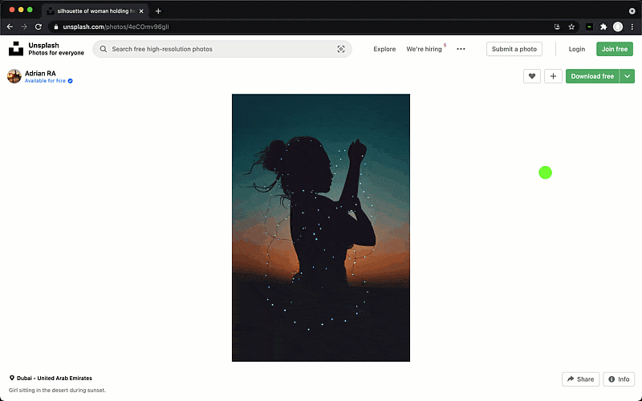Image resolution: width=642 pixels, height=401 pixels.
Task: Expand the download size options arrow
Action: coord(628,76)
